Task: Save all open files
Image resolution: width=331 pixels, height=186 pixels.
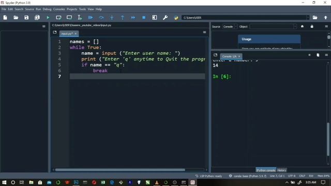Action: point(37,18)
